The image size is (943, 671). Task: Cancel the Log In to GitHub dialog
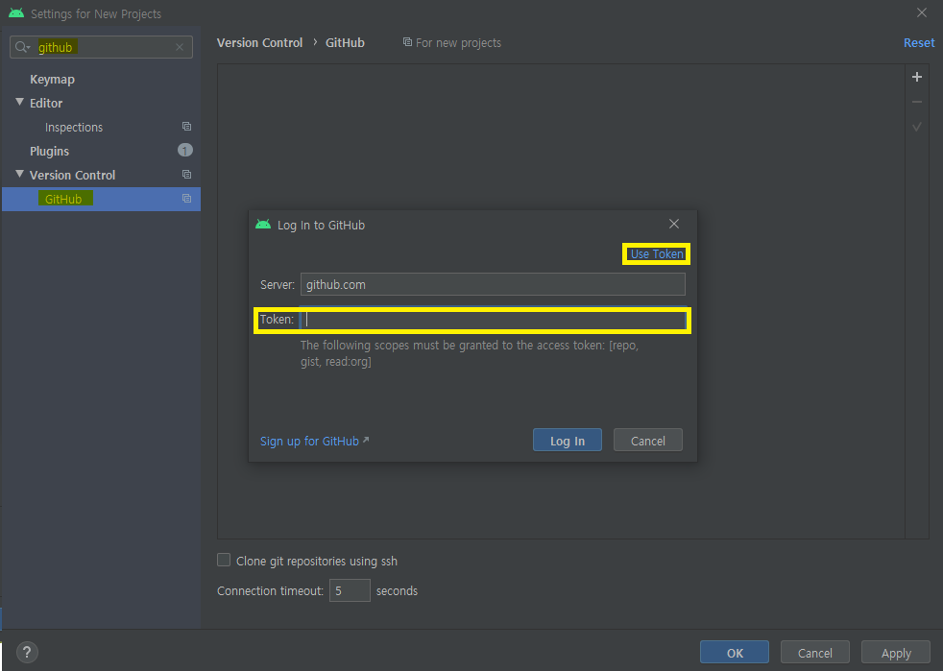[x=647, y=441]
